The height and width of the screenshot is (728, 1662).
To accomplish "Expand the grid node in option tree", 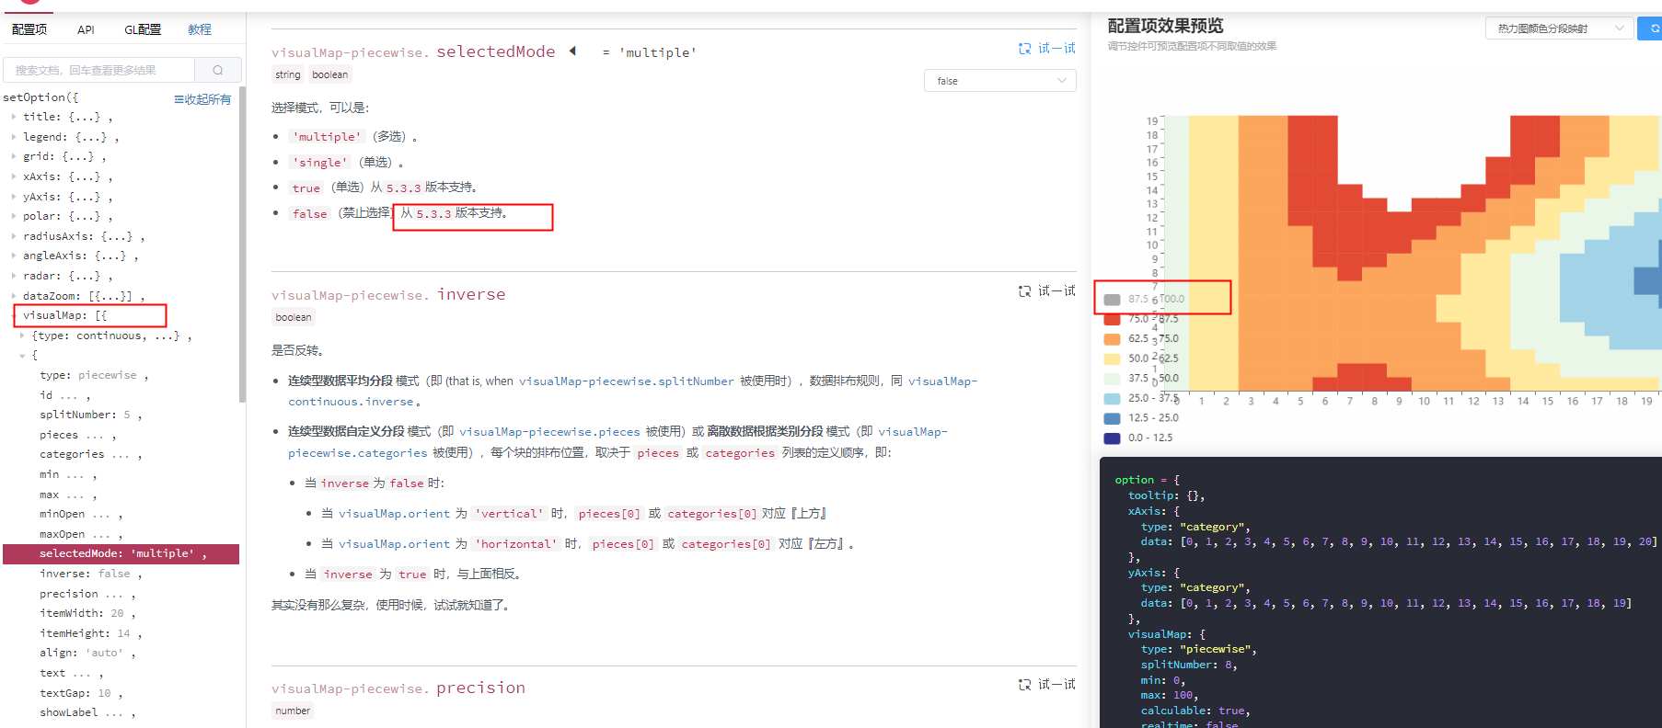I will click(14, 157).
